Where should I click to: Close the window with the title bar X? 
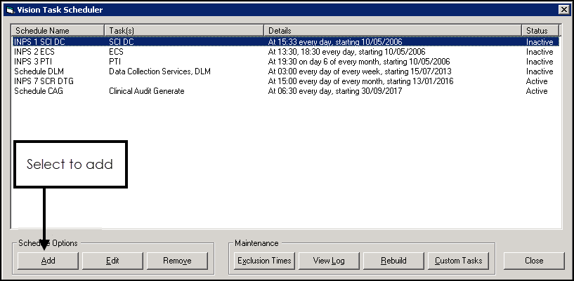click(x=564, y=11)
